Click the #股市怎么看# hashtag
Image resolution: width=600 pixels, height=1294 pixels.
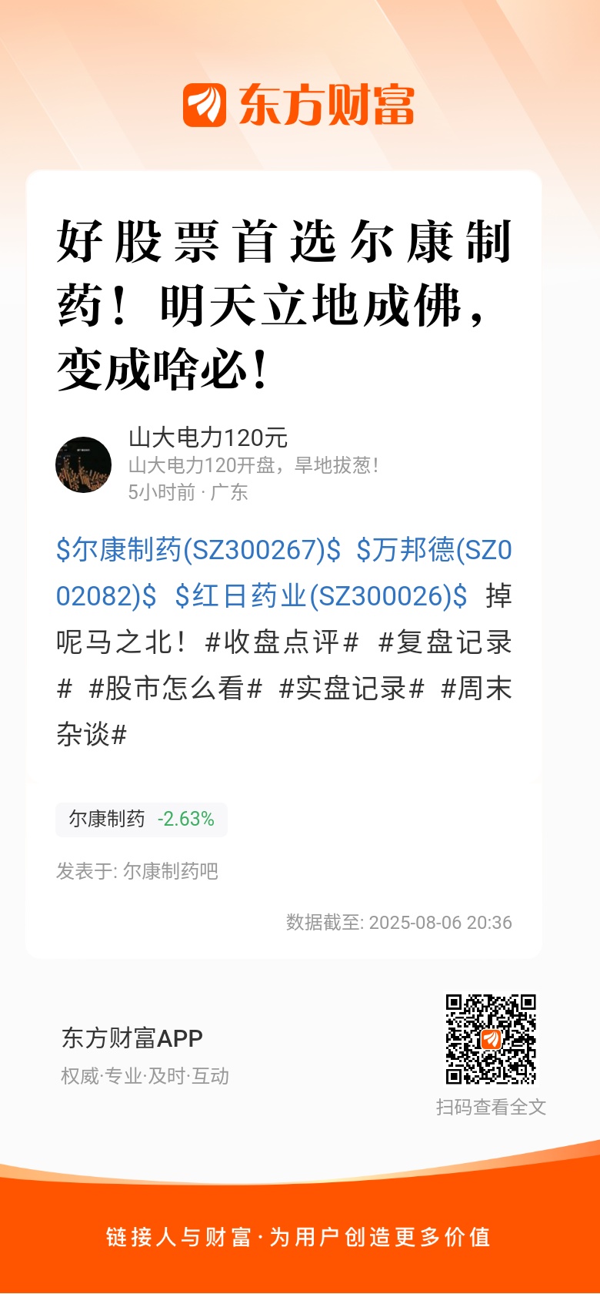[176, 689]
